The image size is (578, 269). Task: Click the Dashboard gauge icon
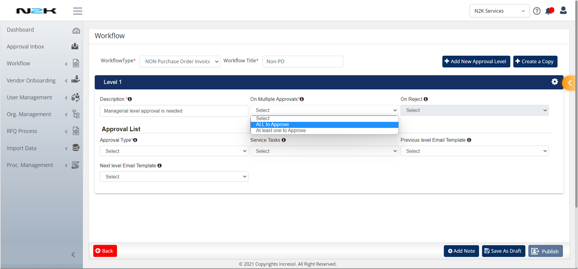point(76,31)
